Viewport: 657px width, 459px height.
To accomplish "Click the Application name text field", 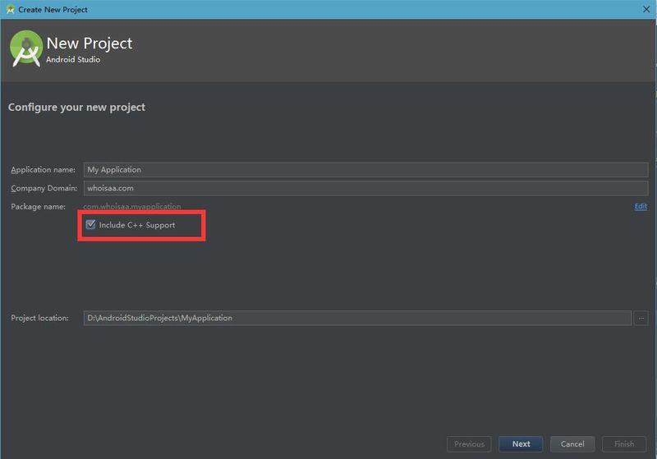I will [x=365, y=170].
